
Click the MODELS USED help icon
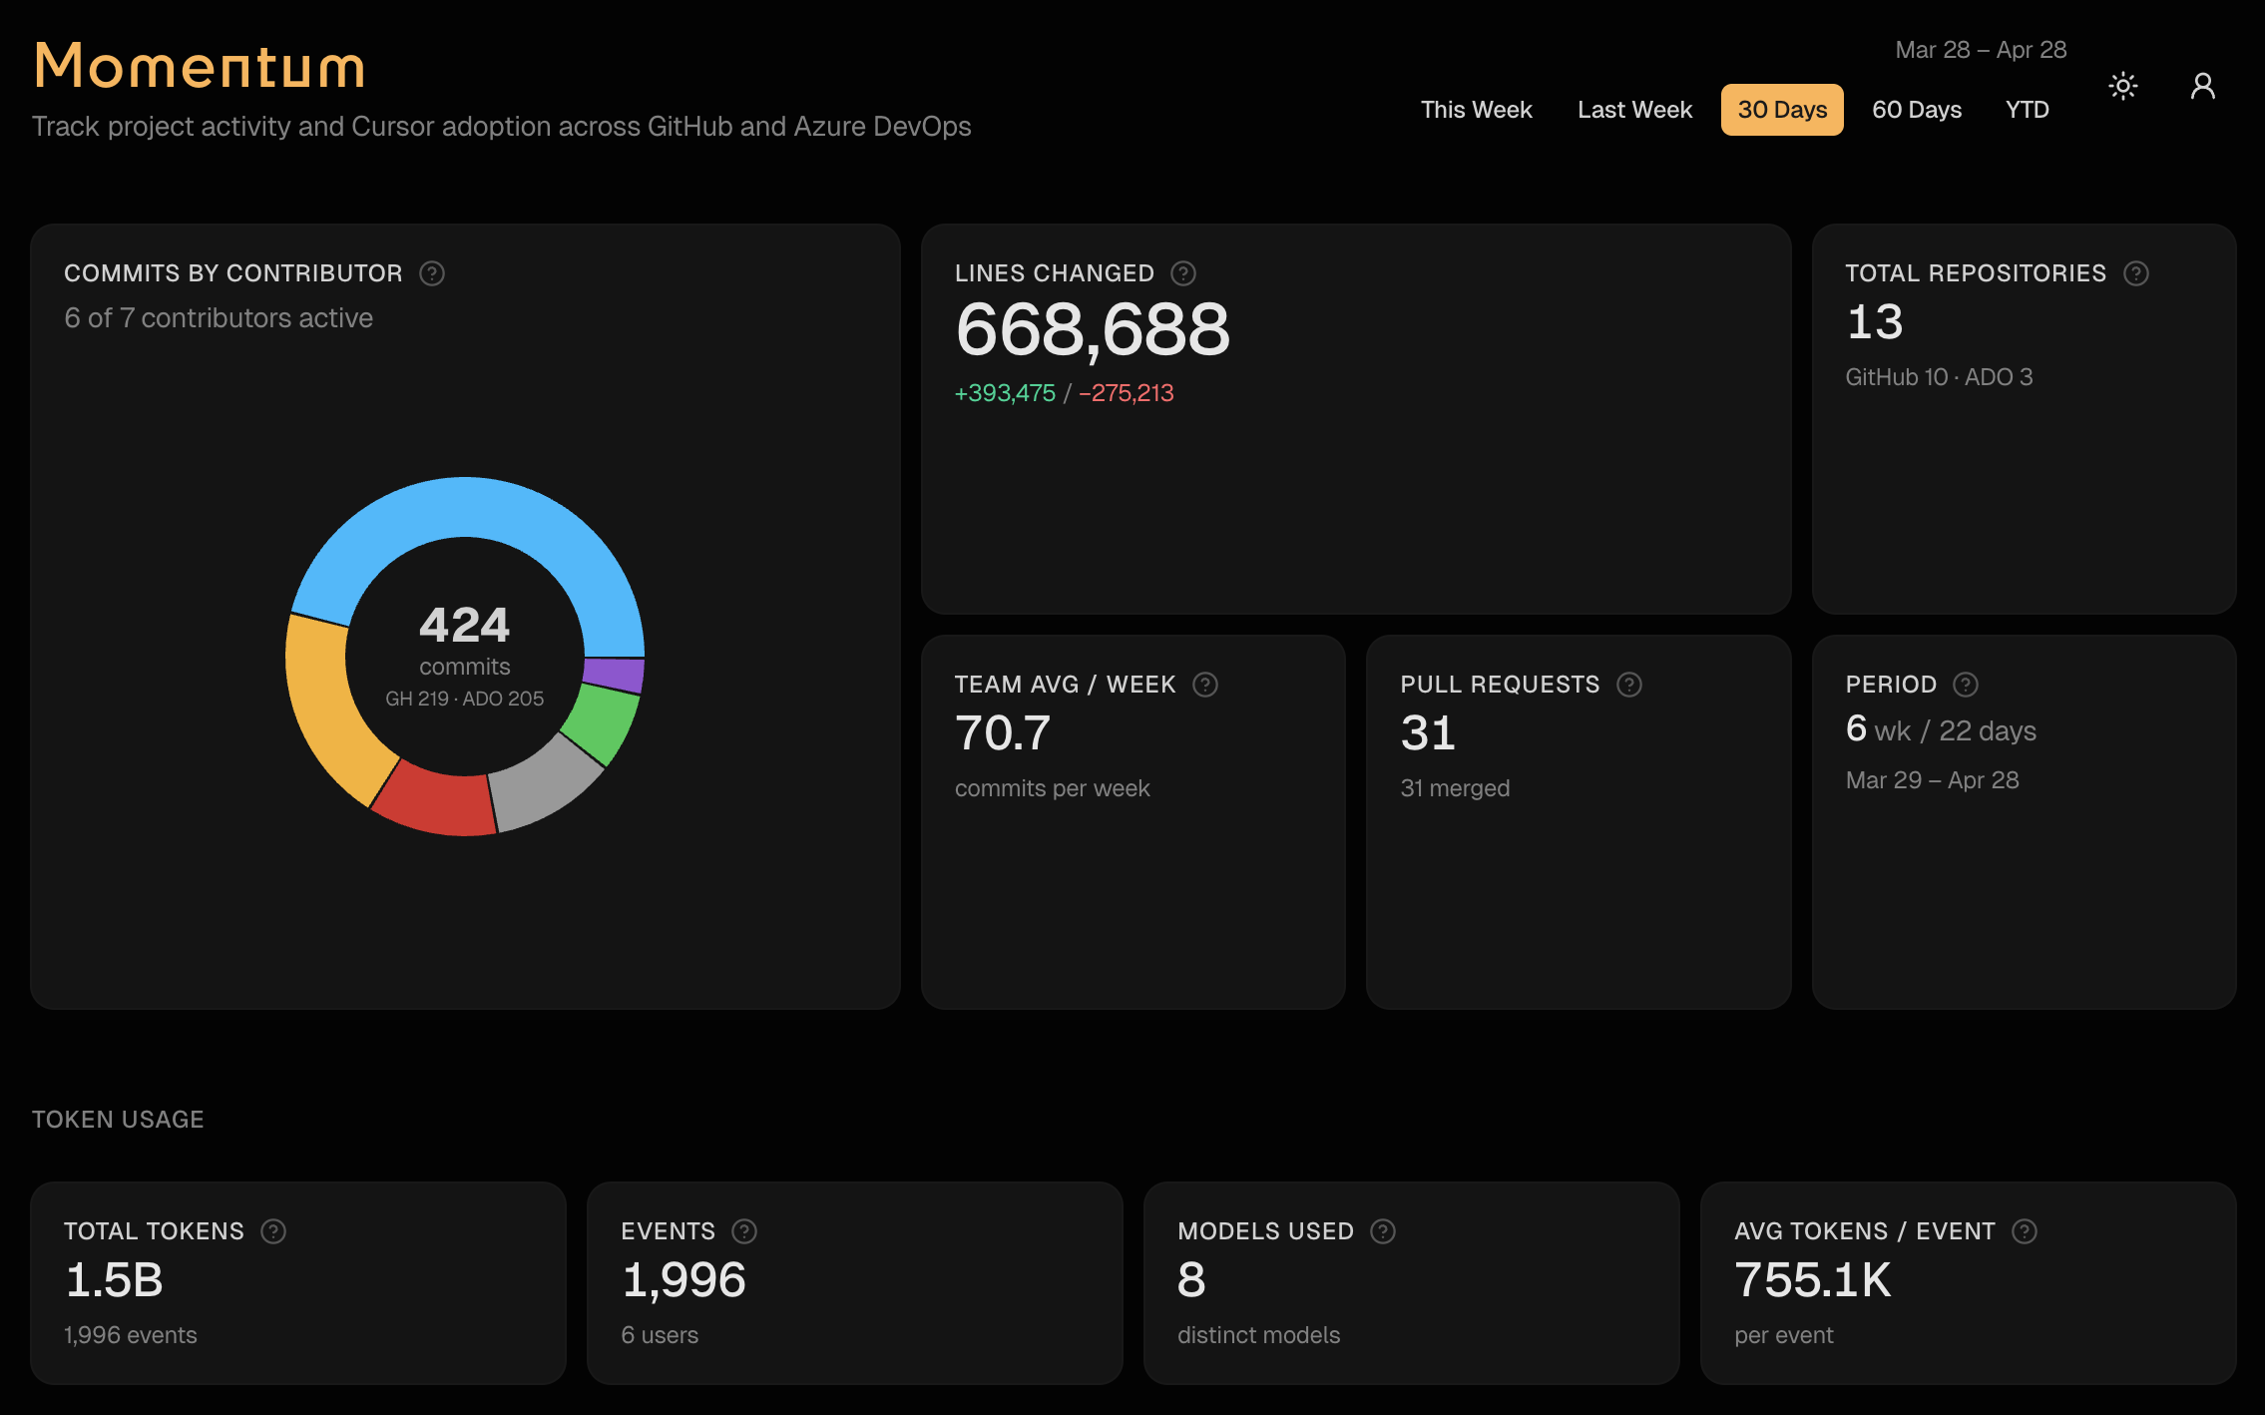click(1384, 1231)
